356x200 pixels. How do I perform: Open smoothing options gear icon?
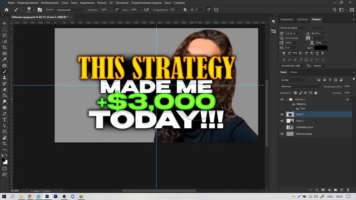click(185, 10)
